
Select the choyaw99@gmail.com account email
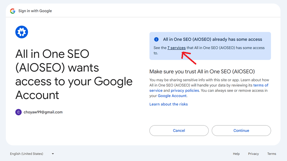(43, 112)
